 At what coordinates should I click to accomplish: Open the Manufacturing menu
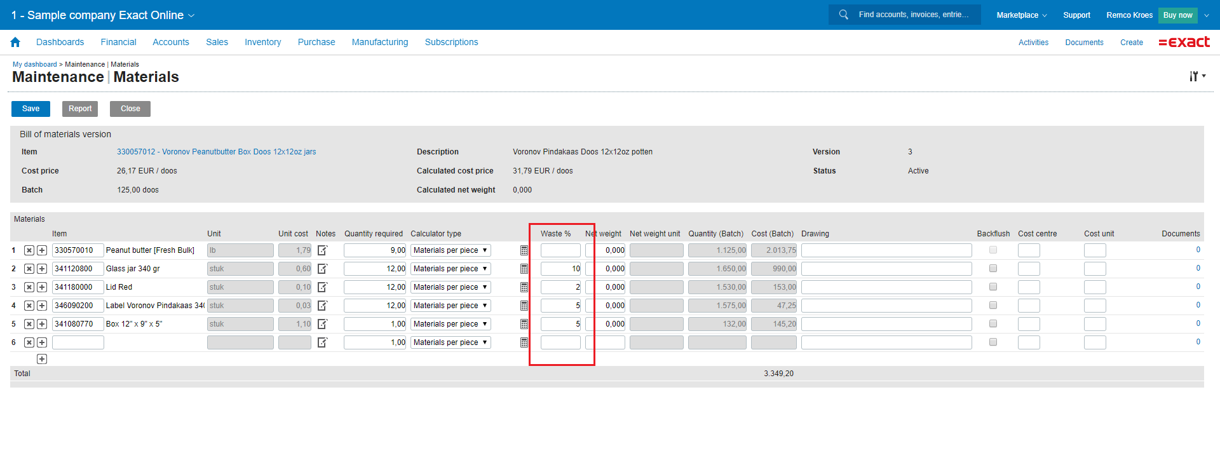pos(380,42)
